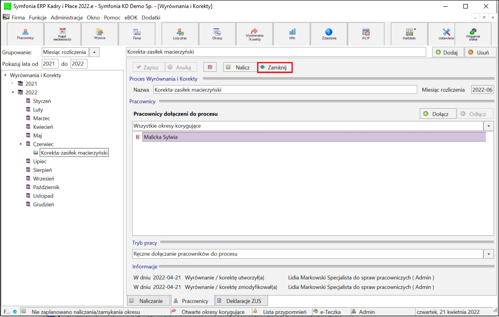
Task: Expand the Wszystkie okresy korygujące dropdown
Action: click(x=488, y=126)
